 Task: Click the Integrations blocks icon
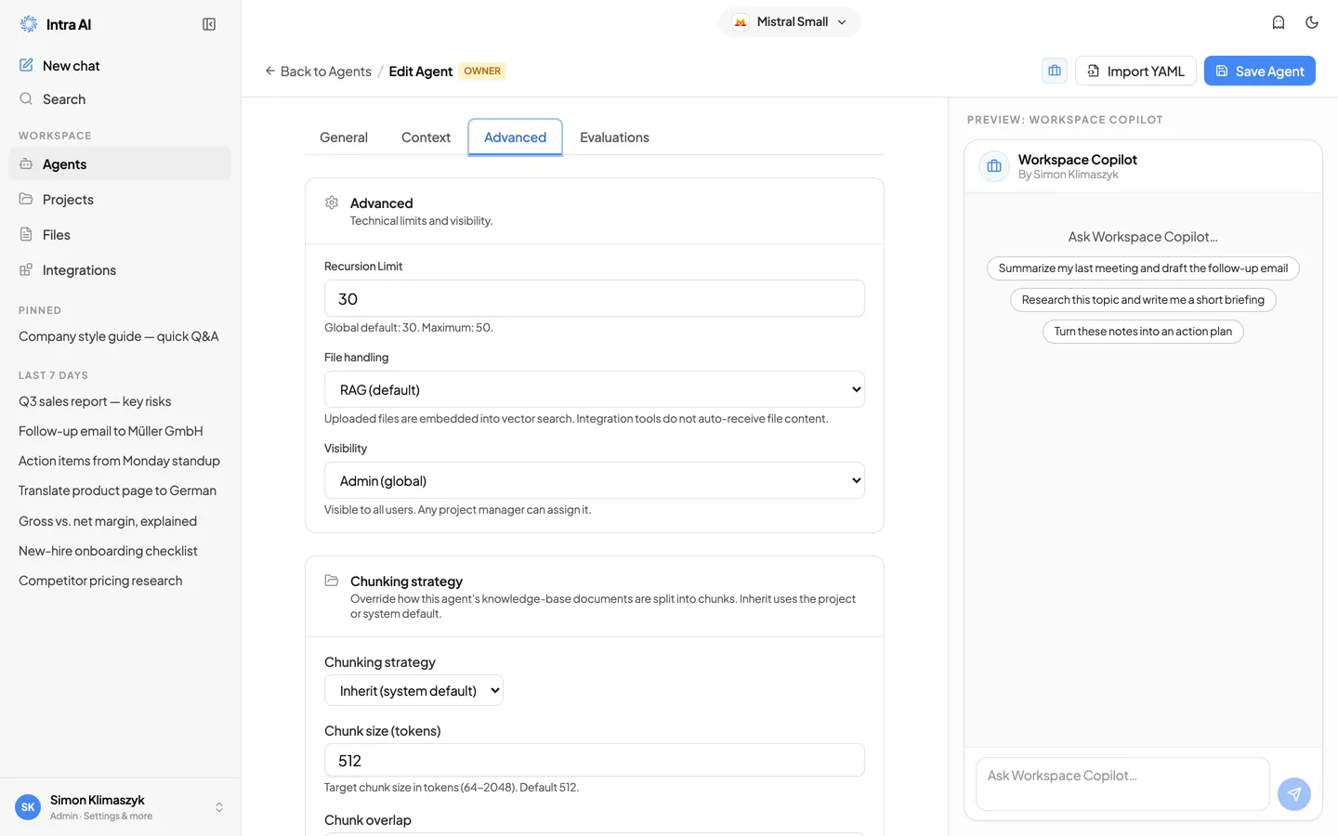(x=26, y=269)
